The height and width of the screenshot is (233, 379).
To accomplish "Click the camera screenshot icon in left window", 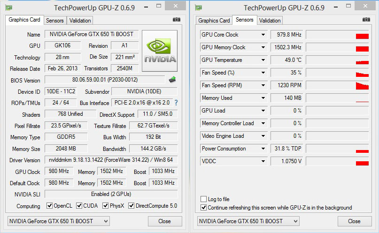I will [176, 20].
